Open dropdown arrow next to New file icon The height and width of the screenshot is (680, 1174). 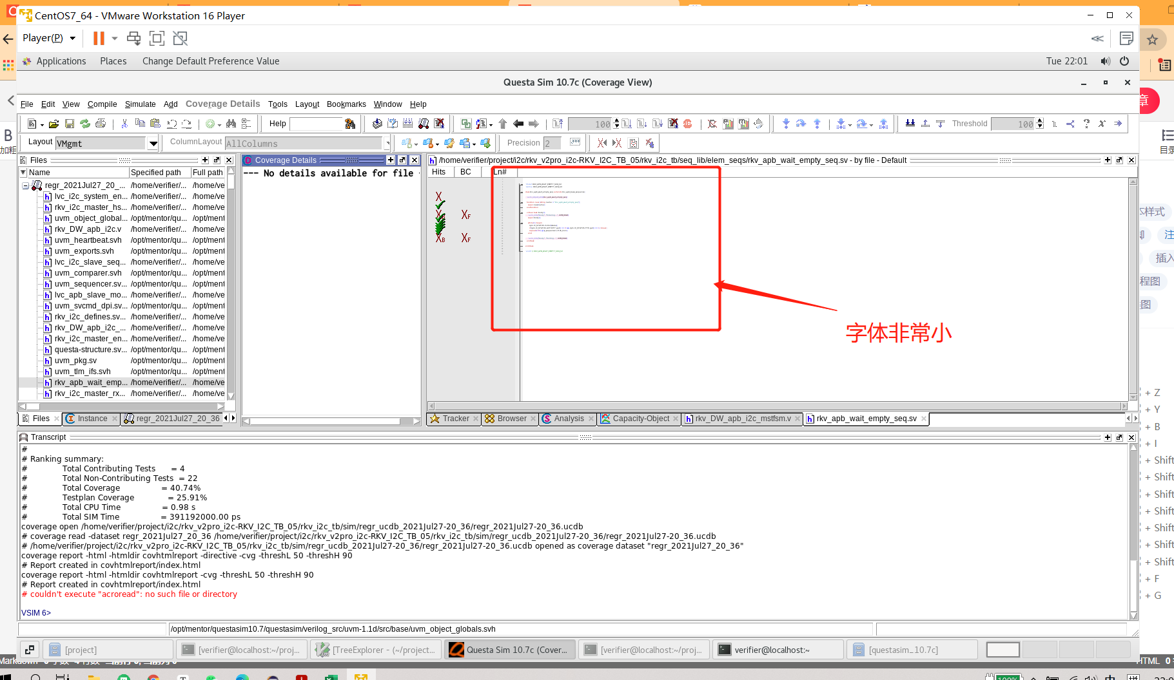pyautogui.click(x=42, y=124)
